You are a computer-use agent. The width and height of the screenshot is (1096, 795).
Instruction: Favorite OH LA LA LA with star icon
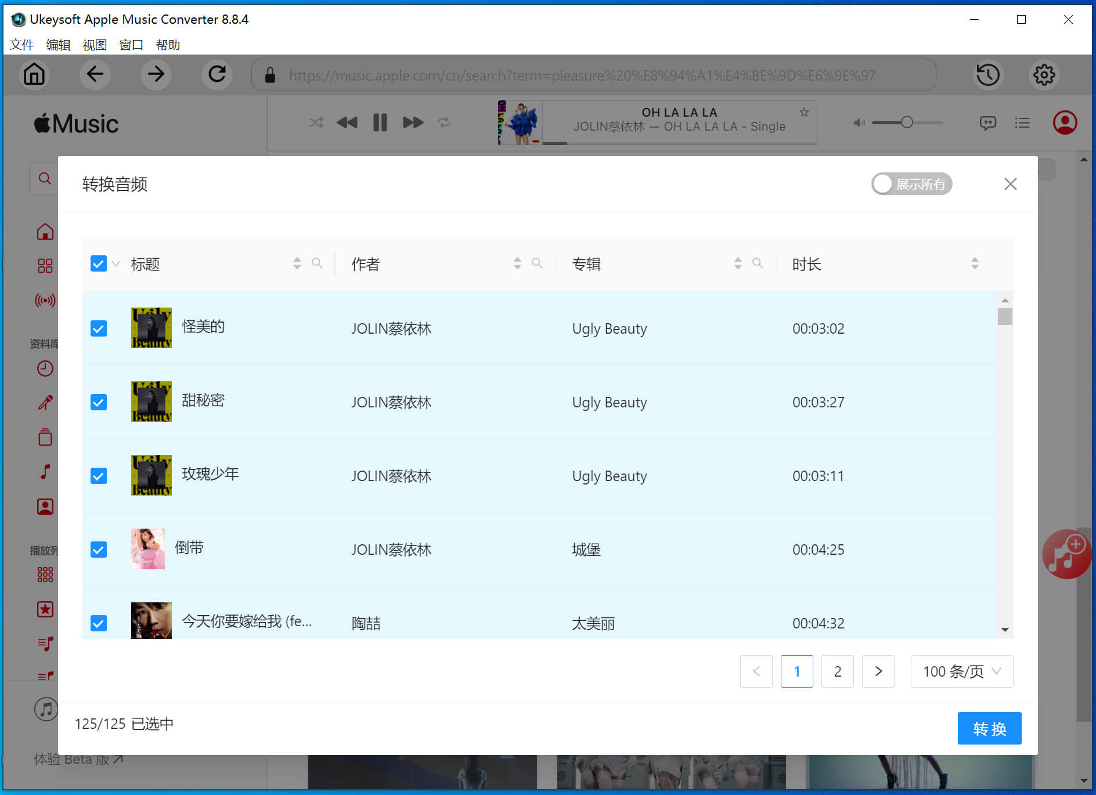[804, 112]
